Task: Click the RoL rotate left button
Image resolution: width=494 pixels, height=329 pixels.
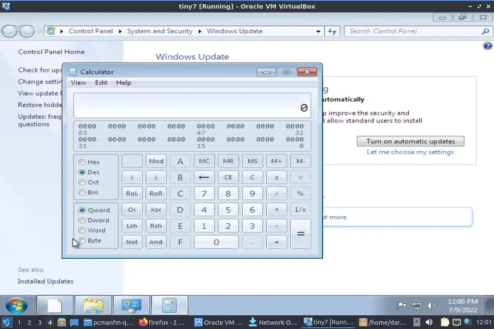Action: coord(132,193)
